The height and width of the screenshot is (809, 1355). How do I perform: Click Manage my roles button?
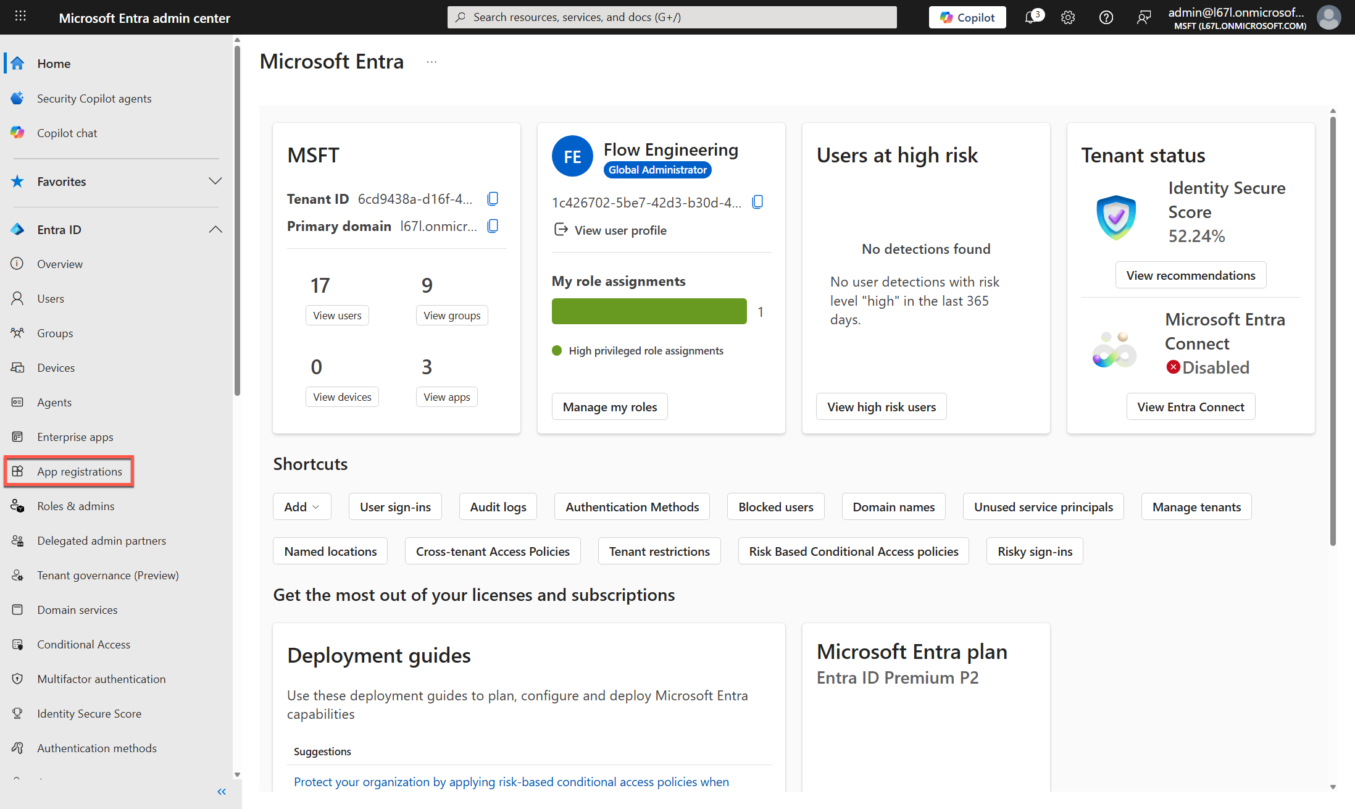[x=610, y=406]
